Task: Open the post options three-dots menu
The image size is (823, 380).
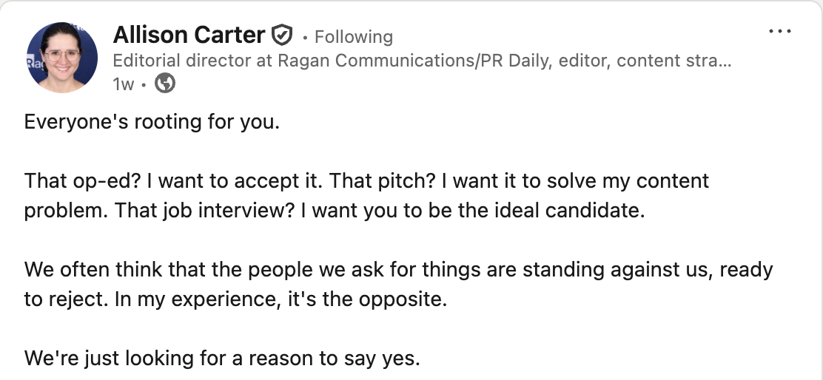Action: [780, 32]
